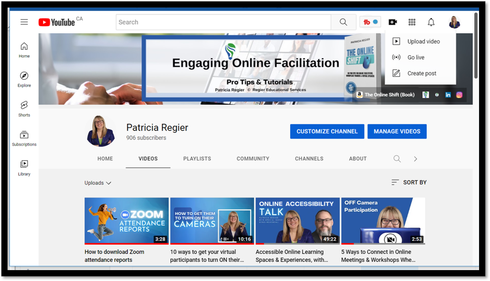
Task: Open the notifications bell
Action: click(431, 22)
